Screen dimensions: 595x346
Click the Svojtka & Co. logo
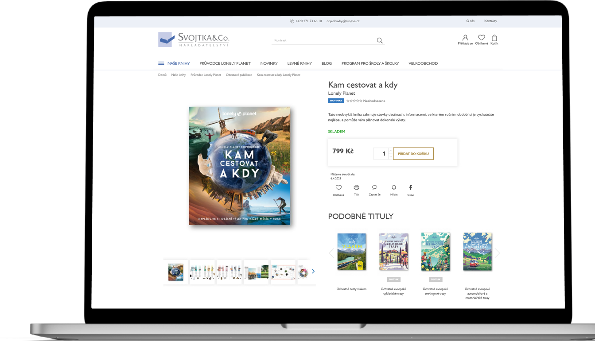[194, 39]
